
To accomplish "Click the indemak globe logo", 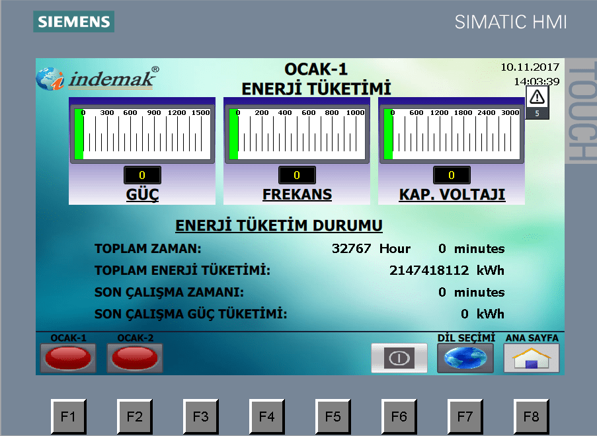I will click(50, 79).
